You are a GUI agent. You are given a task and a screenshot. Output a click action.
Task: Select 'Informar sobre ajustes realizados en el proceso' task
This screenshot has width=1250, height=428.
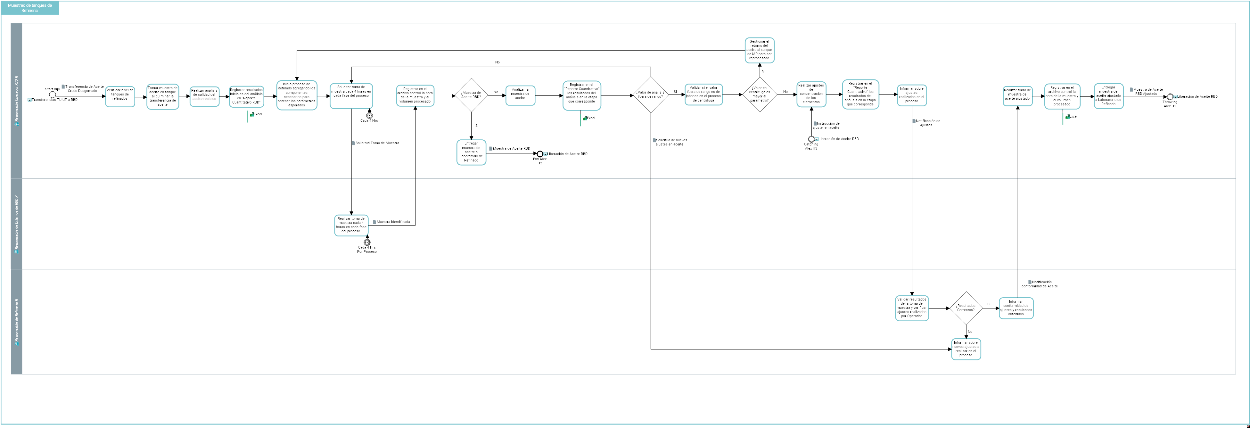912,95
